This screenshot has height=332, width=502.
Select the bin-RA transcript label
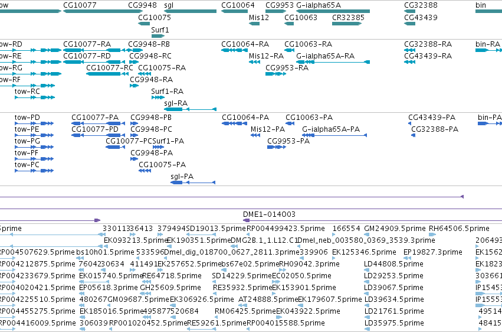[x=487, y=44]
